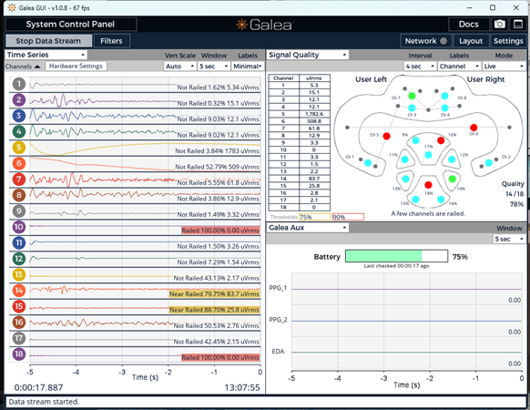Click the Ch 7 green electrode dot
Screen dimensions: 530x410
pyautogui.click(x=412, y=96)
